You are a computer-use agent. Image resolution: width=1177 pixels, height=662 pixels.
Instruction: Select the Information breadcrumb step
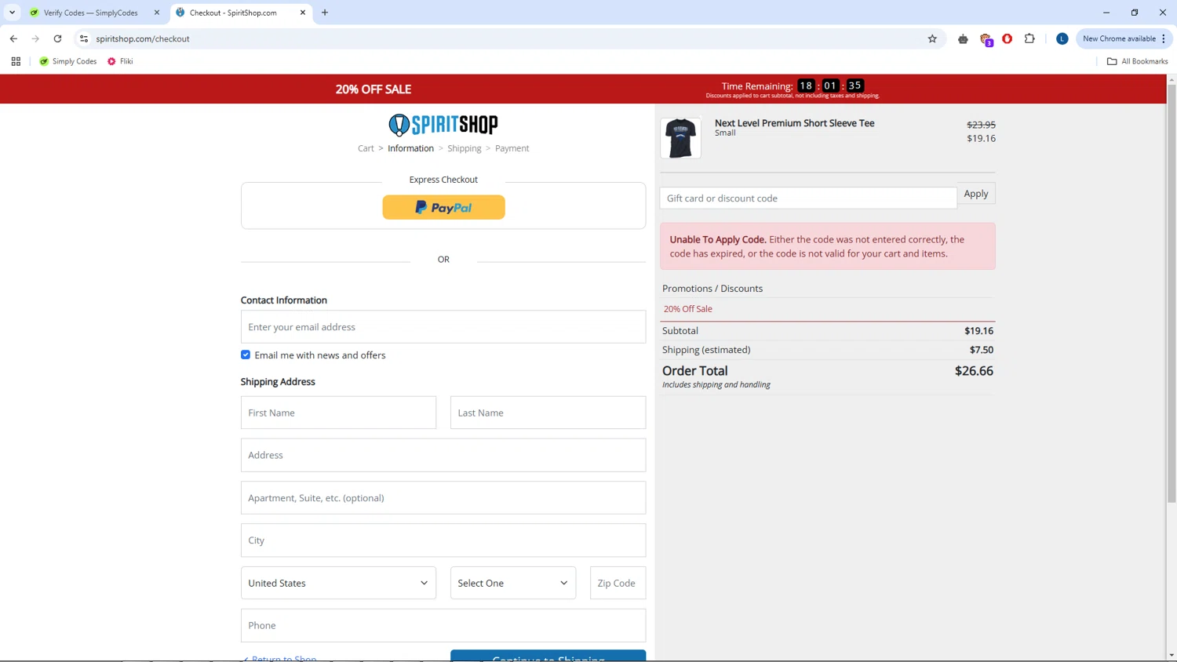tap(410, 148)
